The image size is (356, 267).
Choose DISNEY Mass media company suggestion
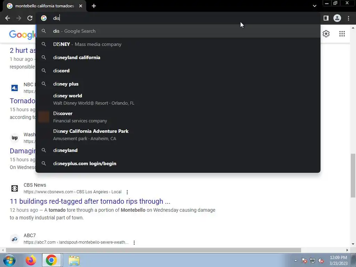178,44
